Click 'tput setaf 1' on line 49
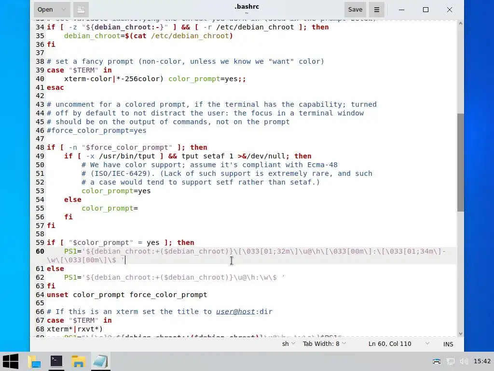 (x=207, y=156)
